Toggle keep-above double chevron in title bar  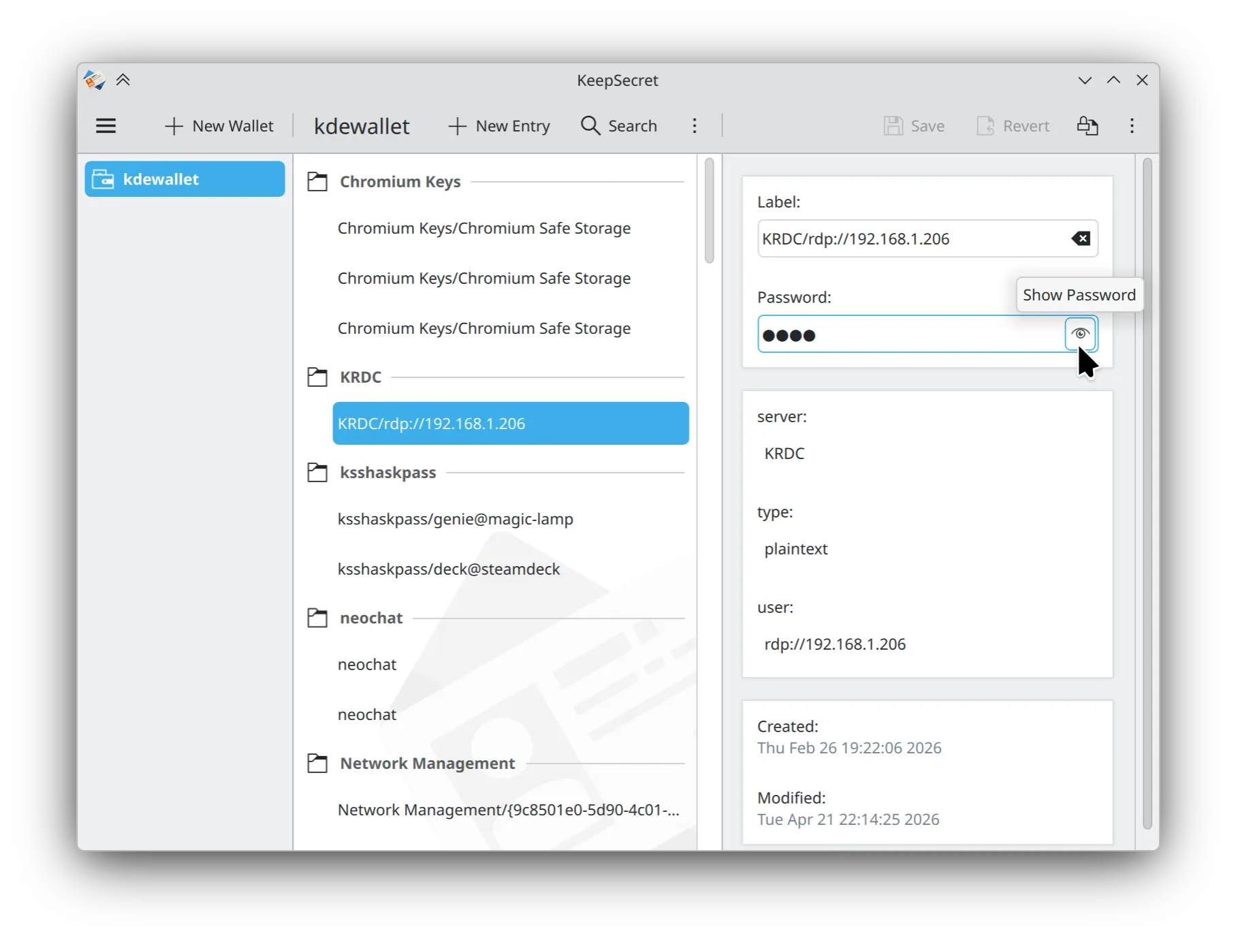[x=123, y=80]
